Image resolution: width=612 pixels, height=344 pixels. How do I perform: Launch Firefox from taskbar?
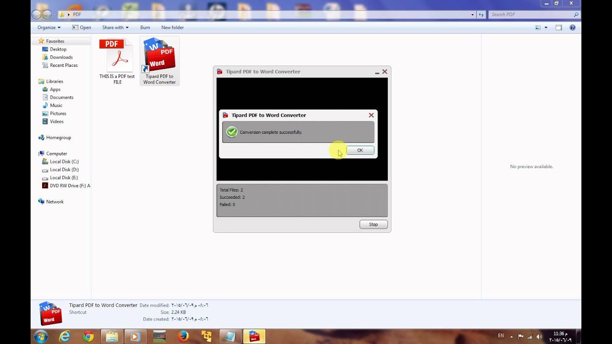pos(183,337)
